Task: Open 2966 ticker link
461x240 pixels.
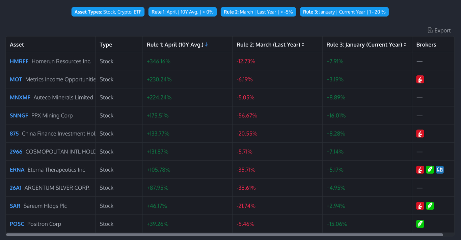Action: 16,152
